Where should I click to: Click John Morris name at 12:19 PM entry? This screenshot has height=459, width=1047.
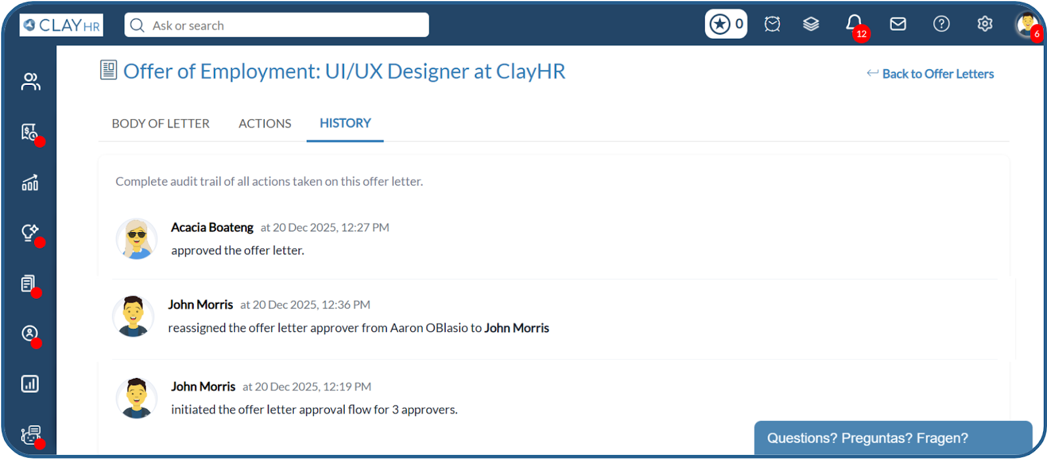click(x=204, y=387)
